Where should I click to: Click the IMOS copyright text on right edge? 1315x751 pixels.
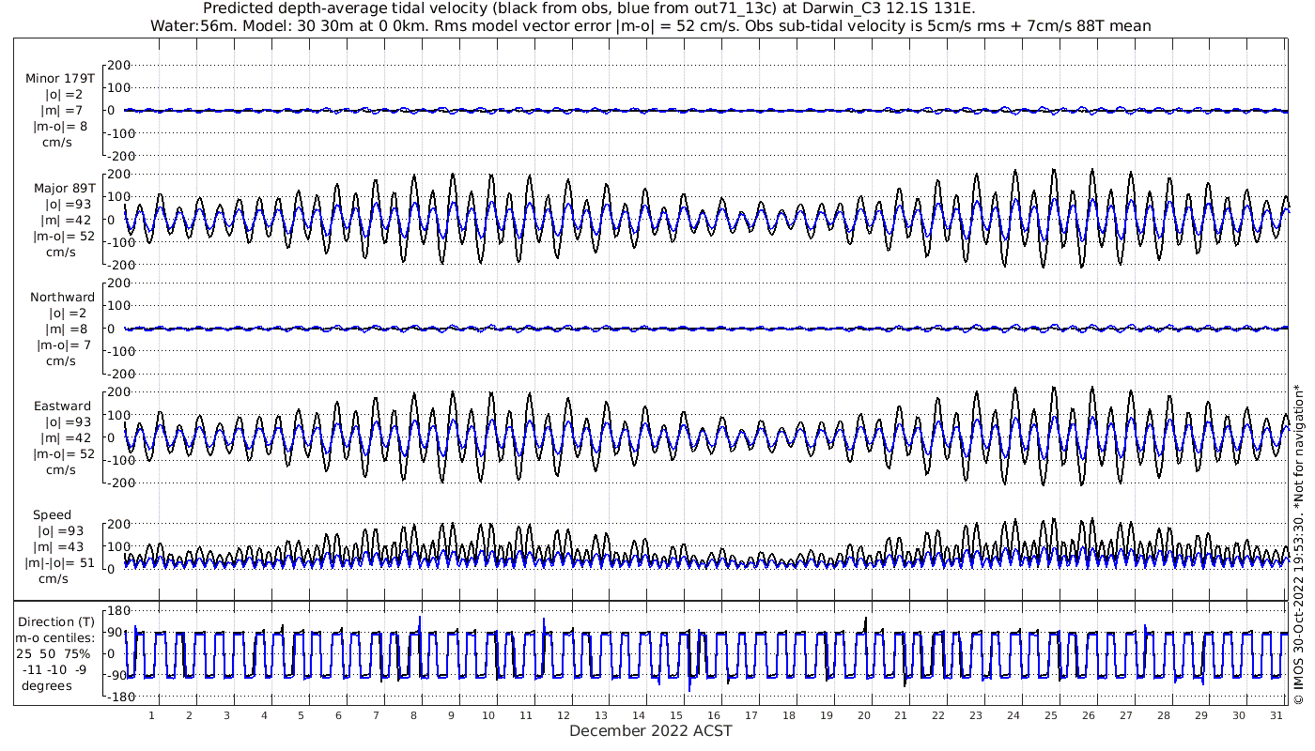coord(1299,544)
